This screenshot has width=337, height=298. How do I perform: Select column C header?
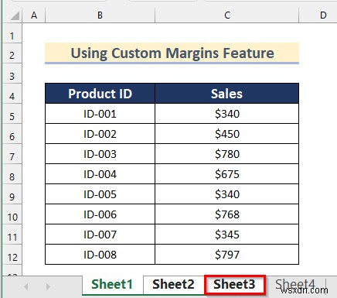227,15
